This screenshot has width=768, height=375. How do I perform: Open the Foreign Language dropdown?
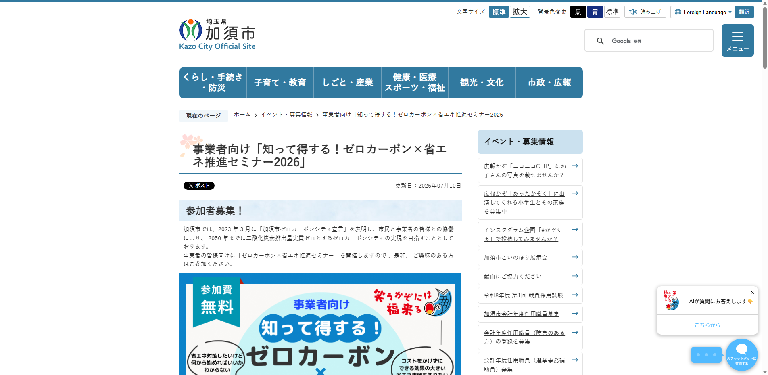click(x=703, y=12)
